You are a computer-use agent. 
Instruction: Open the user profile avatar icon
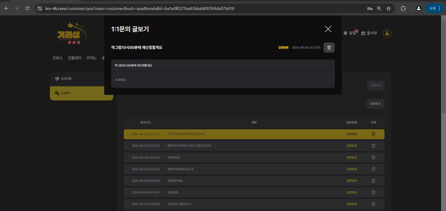click(387, 33)
